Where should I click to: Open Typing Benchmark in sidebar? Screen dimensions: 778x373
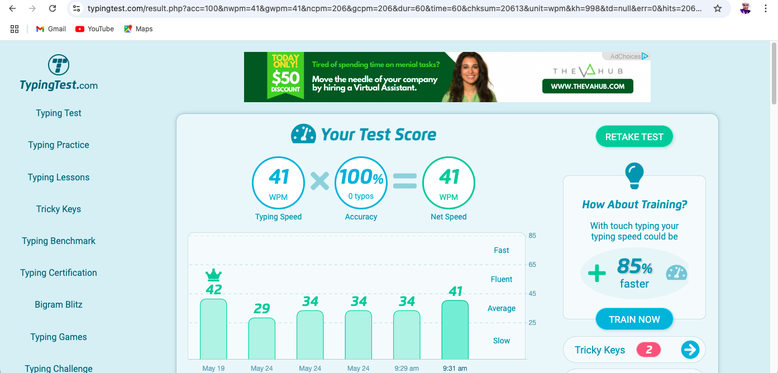tap(59, 241)
